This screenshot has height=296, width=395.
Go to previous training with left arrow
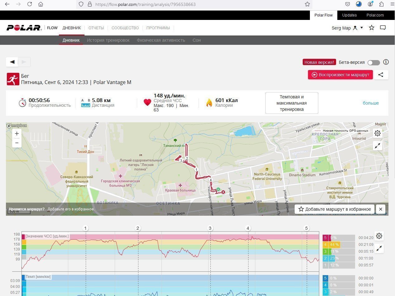[12, 62]
